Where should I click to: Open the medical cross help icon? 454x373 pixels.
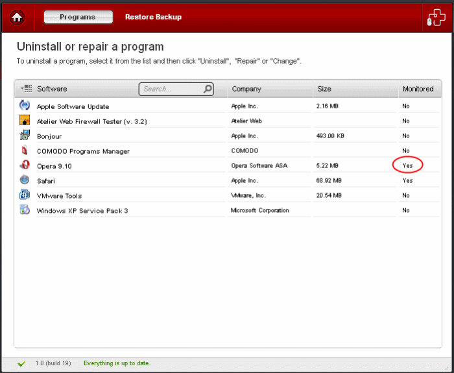point(436,18)
